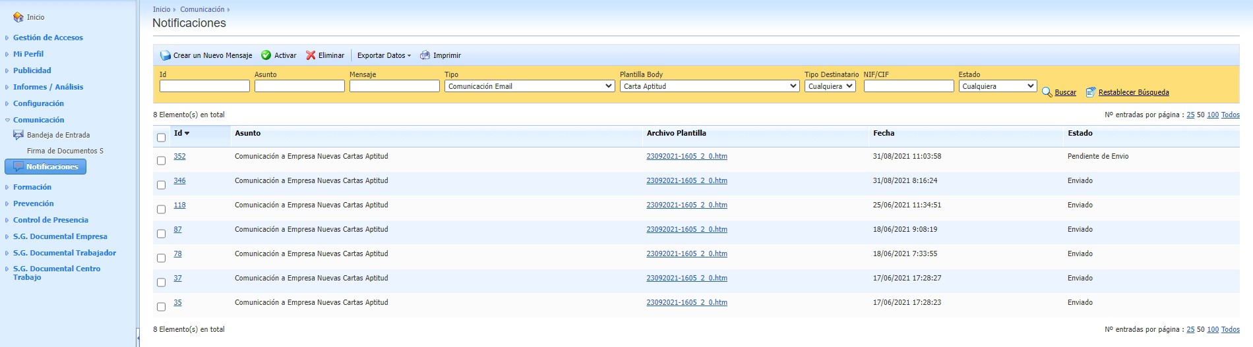1253x347 pixels.
Task: Click the green Activar checkmark icon
Action: (x=266, y=56)
